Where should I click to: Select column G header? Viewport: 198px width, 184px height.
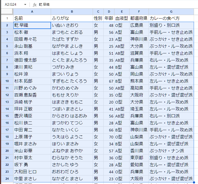(171, 12)
